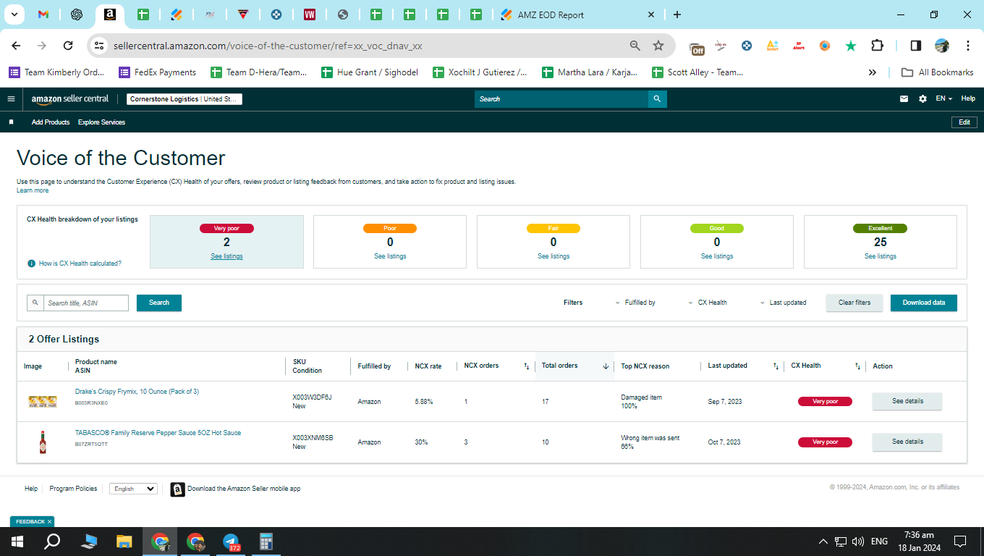
Task: Open the English language dropdown in the footer
Action: pos(133,489)
